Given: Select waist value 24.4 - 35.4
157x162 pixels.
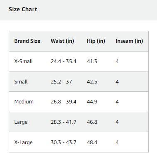Looking at the screenshot, I should pos(63,61).
